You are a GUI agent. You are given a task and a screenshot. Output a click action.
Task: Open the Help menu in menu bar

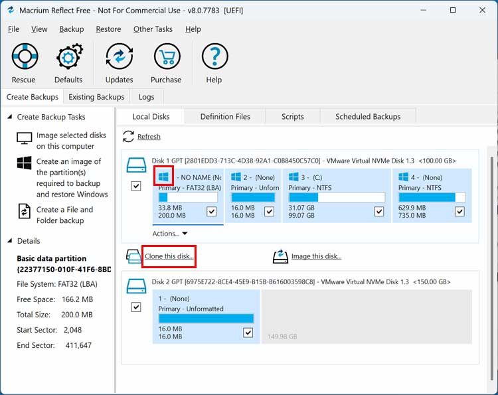point(193,29)
